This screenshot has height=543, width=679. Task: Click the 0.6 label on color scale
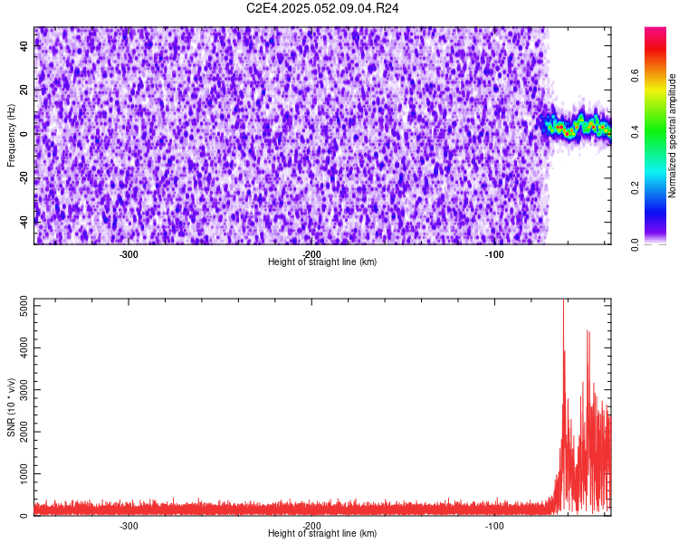pyautogui.click(x=635, y=76)
